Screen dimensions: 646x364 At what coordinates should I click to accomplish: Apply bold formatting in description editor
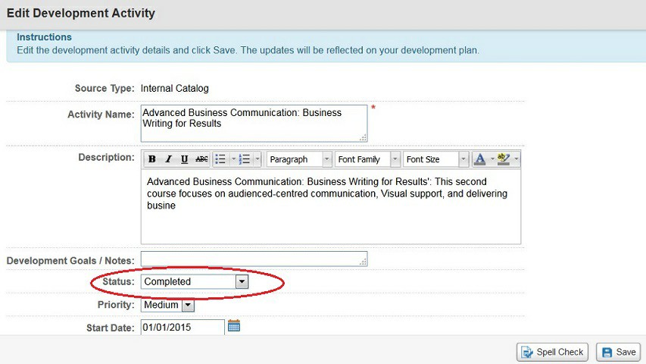[x=152, y=159]
